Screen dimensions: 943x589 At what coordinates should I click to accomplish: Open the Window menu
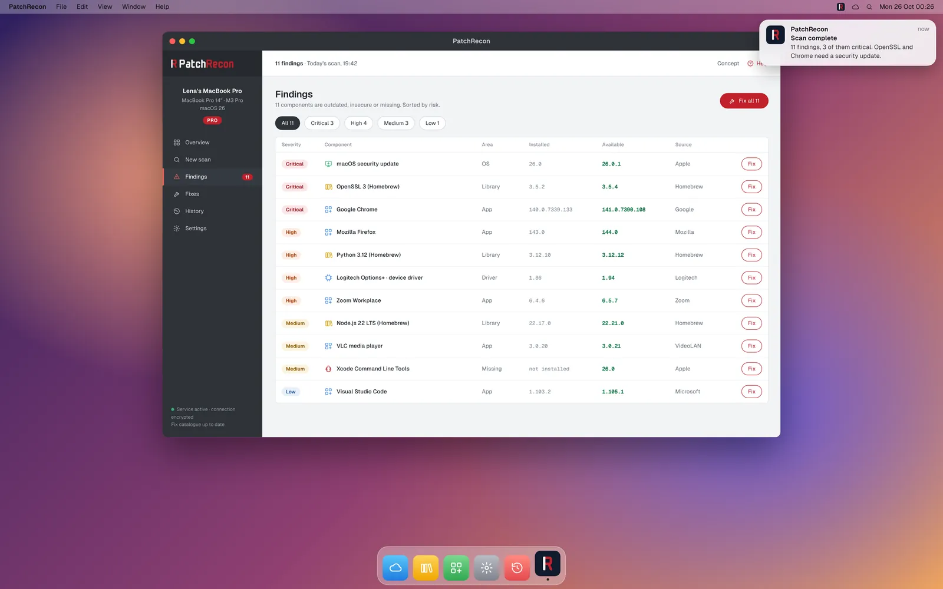(134, 7)
